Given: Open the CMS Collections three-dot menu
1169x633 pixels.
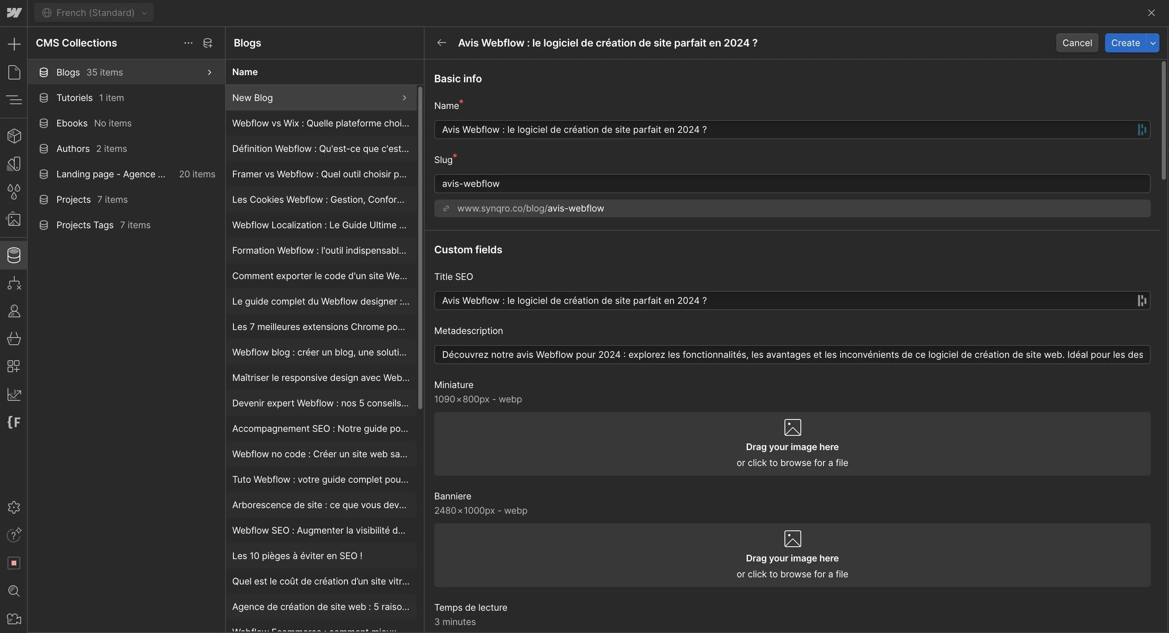Looking at the screenshot, I should point(188,43).
